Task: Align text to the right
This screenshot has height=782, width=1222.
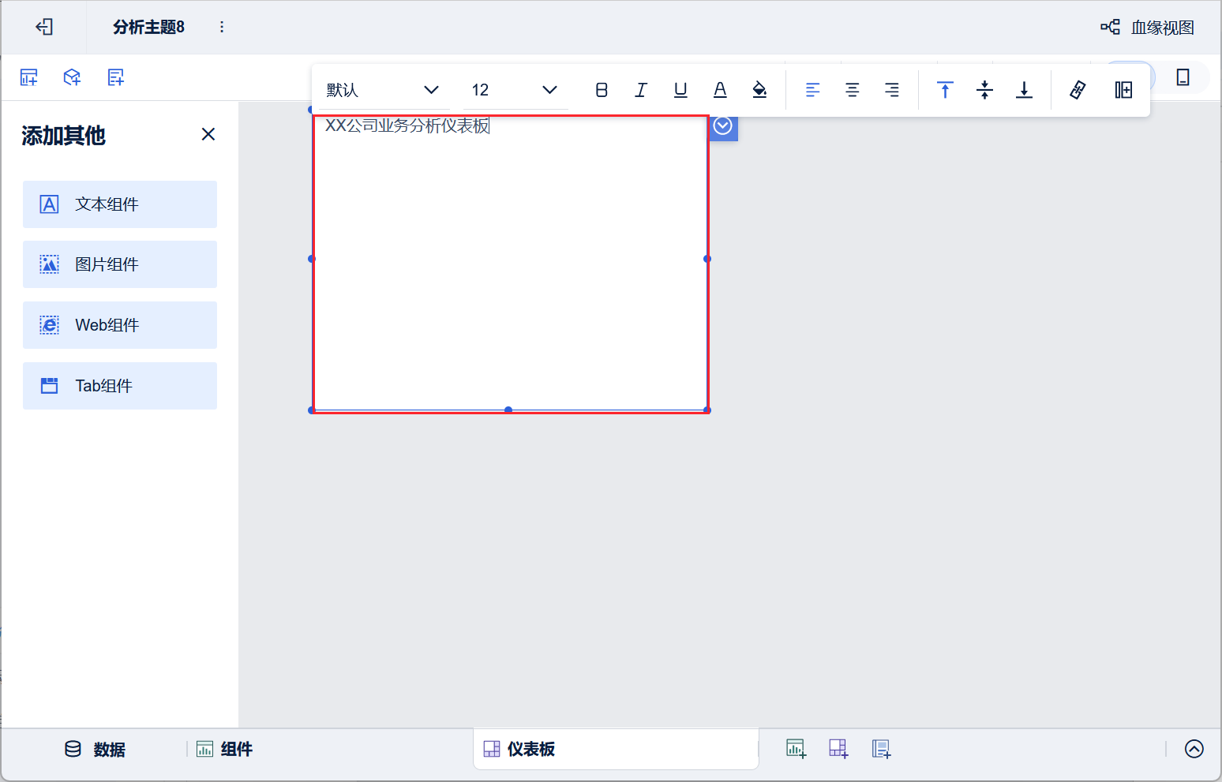Action: pyautogui.click(x=892, y=90)
